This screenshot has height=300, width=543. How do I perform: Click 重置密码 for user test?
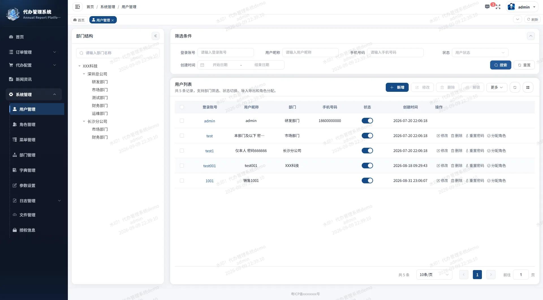475,136
